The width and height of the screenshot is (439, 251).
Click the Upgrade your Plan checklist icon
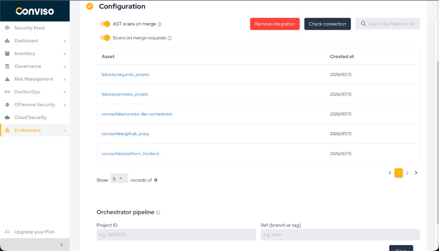[x=7, y=232]
